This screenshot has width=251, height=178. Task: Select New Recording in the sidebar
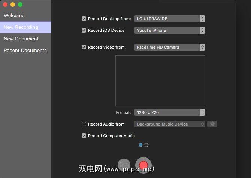click(x=21, y=27)
